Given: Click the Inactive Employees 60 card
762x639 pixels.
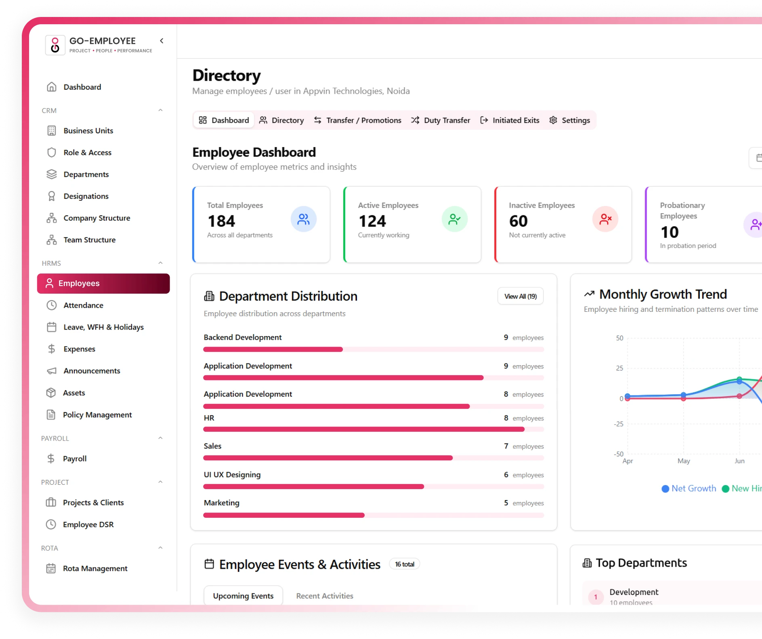Looking at the screenshot, I should click(x=563, y=225).
